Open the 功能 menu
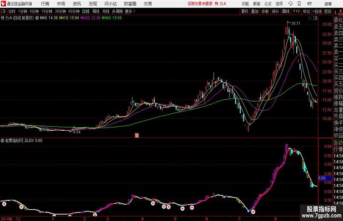Viewport: 343px width, 221px height. click(x=245, y=4)
